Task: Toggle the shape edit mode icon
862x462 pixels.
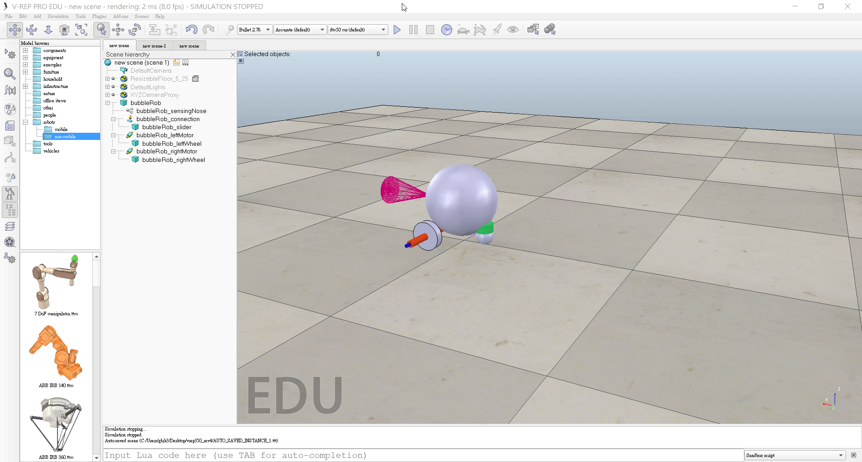Action: pyautogui.click(x=10, y=141)
